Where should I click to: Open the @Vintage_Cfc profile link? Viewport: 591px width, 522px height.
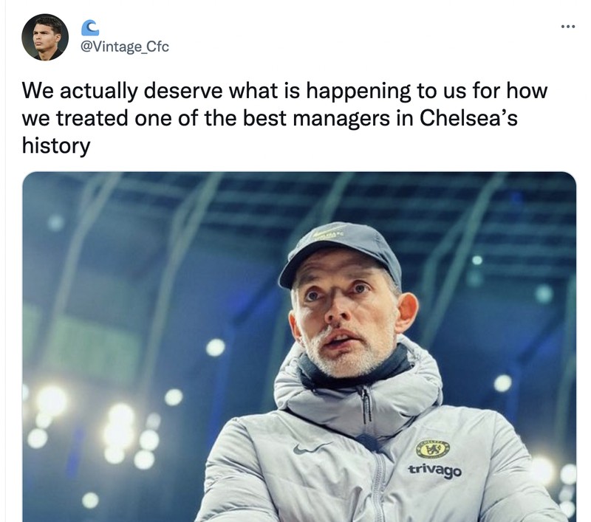(124, 45)
